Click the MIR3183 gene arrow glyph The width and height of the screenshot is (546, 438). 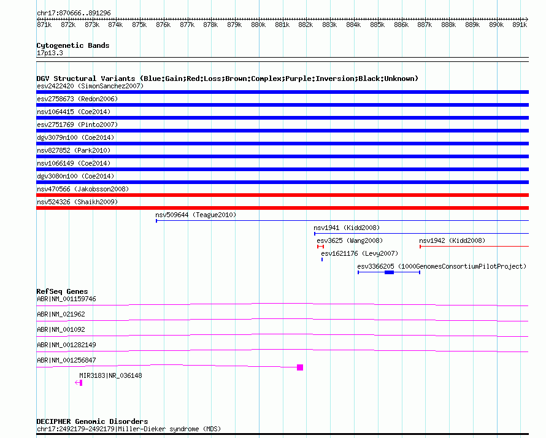(79, 383)
